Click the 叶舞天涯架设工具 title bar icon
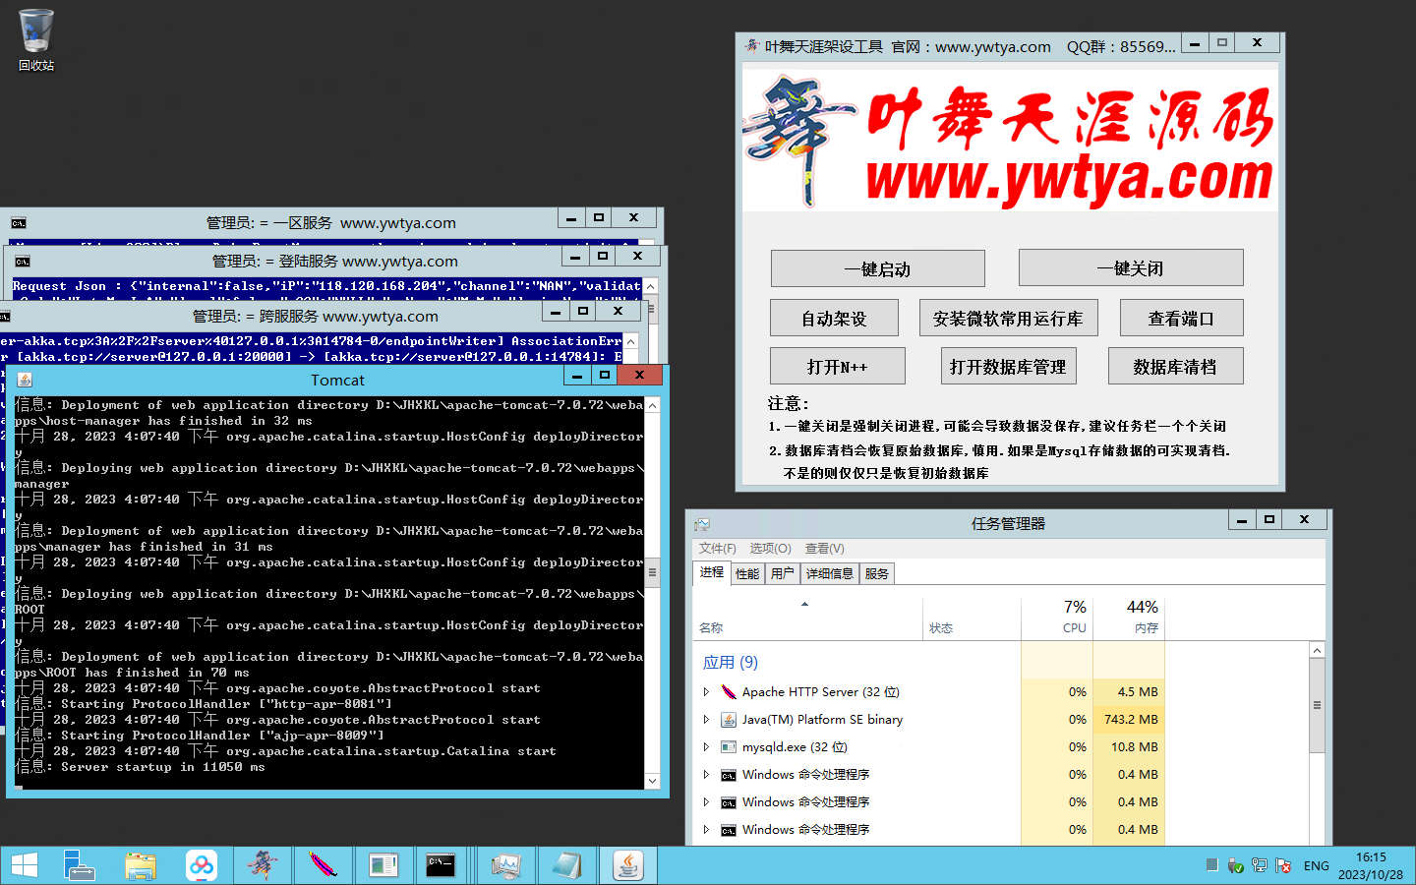 point(752,46)
